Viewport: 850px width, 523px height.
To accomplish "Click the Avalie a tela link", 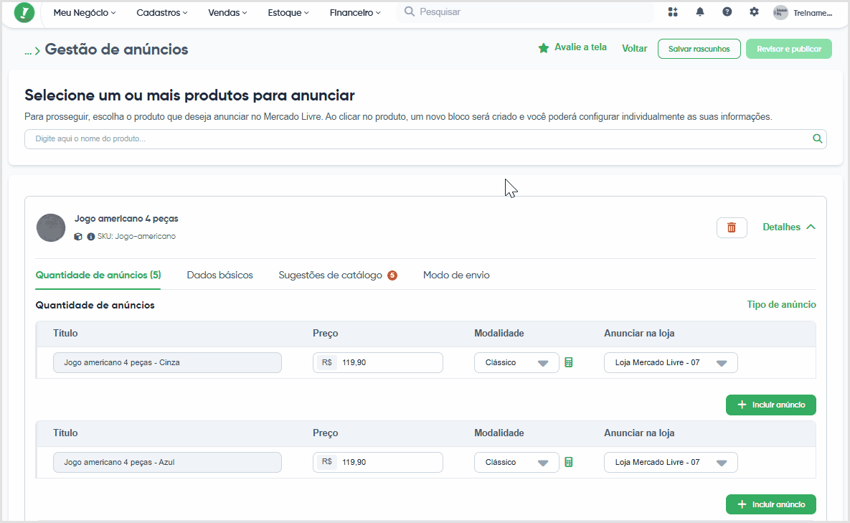I will click(580, 47).
